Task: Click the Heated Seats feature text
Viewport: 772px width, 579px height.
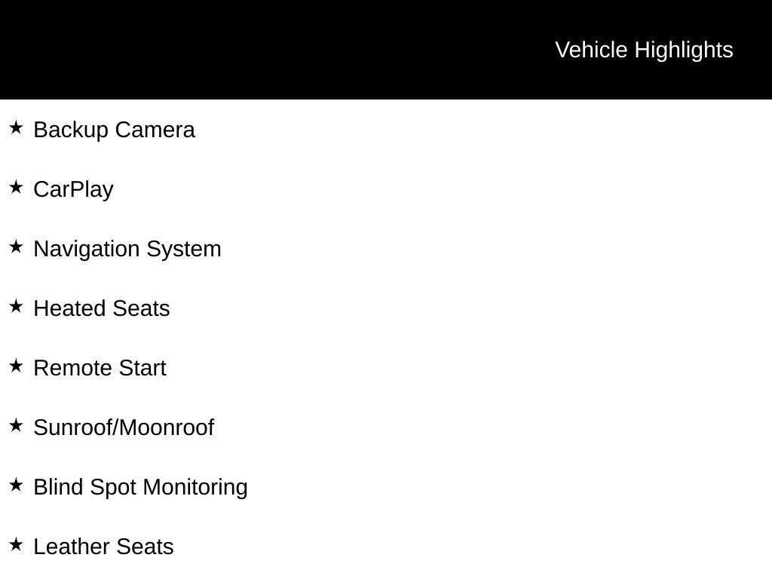Action: (102, 308)
